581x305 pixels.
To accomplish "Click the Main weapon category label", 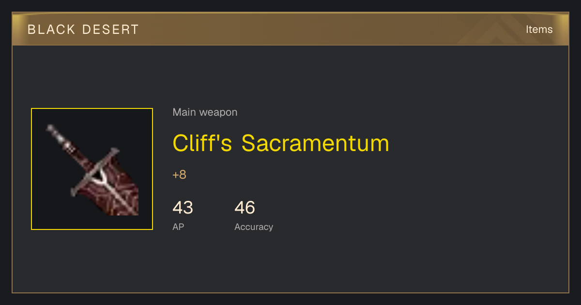I will point(205,112).
